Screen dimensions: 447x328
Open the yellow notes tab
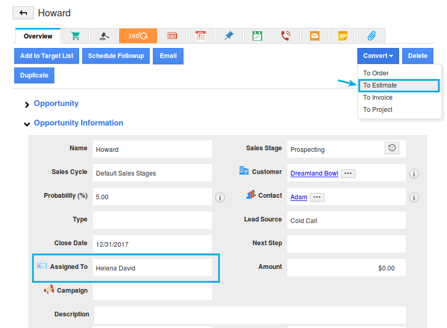click(343, 36)
